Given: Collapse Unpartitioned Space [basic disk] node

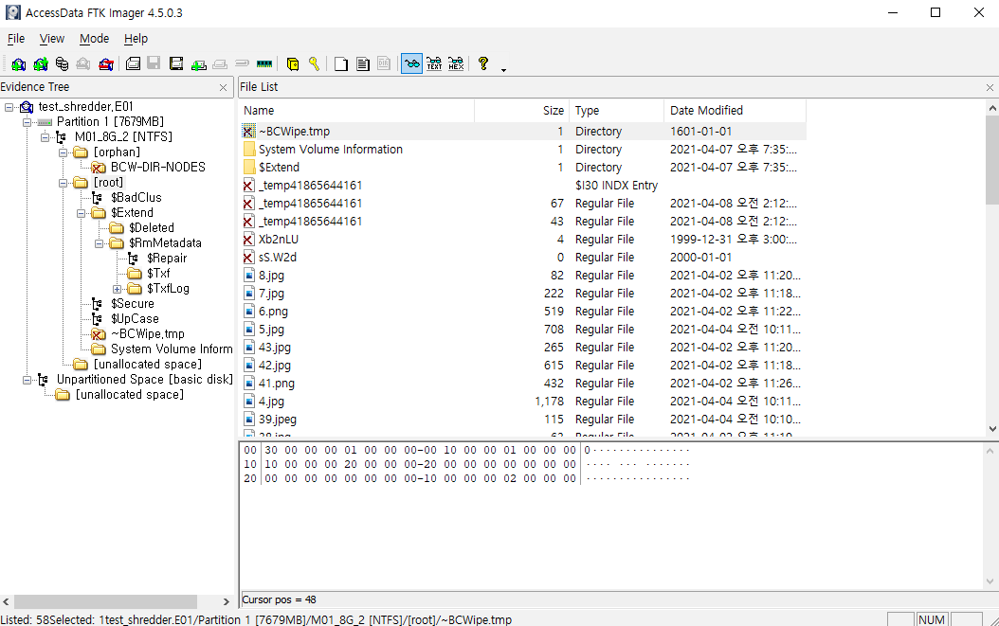Looking at the screenshot, I should point(27,380).
